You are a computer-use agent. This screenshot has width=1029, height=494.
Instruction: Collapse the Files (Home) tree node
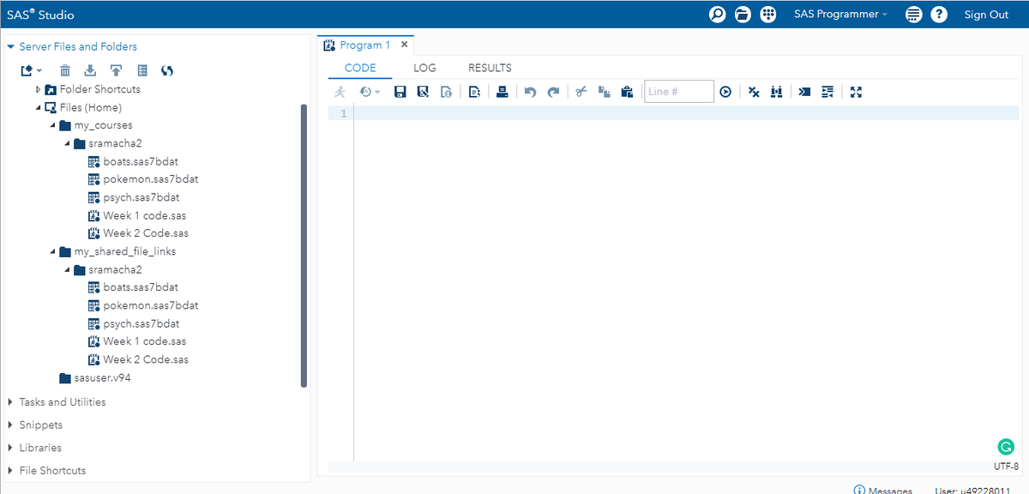(x=39, y=108)
